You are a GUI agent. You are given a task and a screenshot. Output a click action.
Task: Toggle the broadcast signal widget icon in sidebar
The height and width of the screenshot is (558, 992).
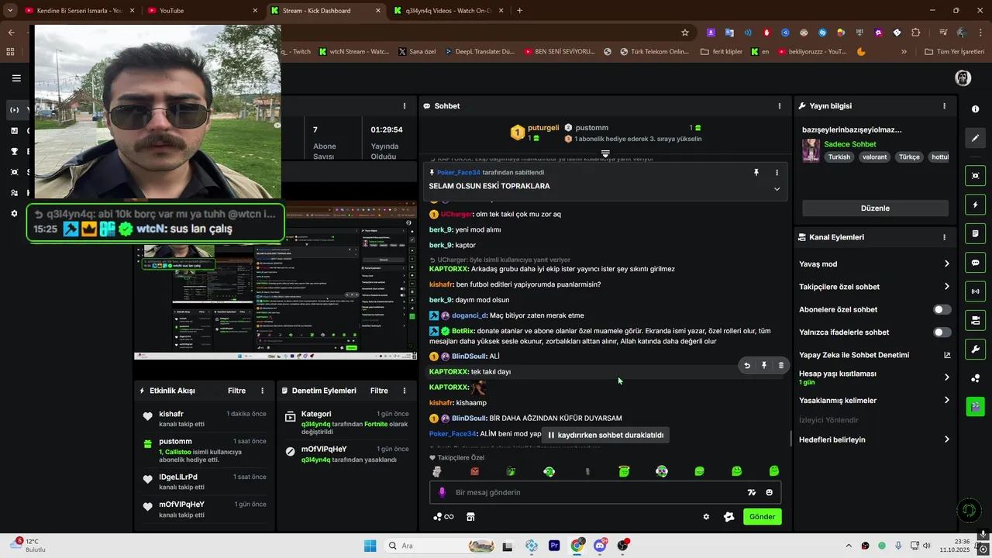[x=976, y=291]
